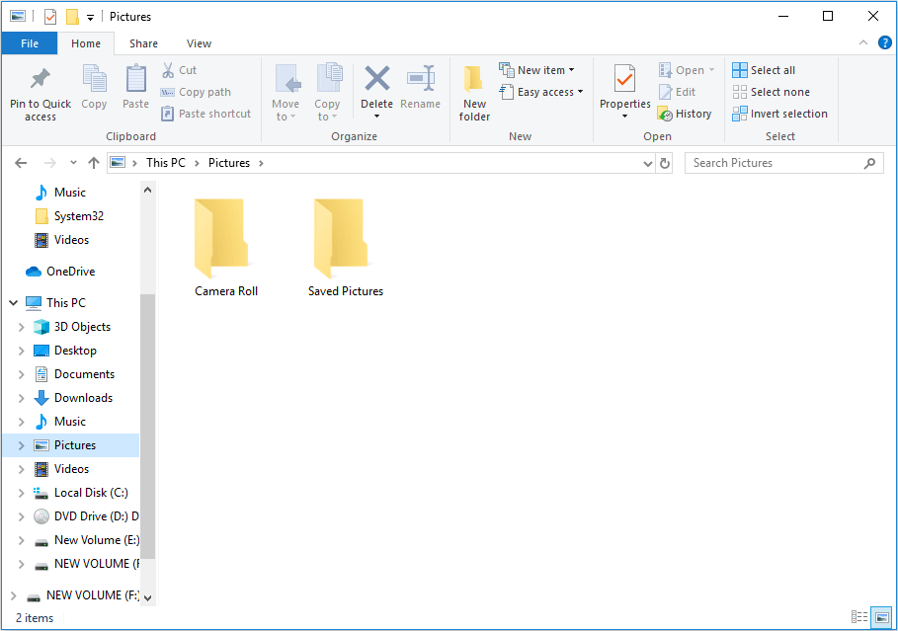
Task: Click the Cut scissors icon
Action: point(168,70)
